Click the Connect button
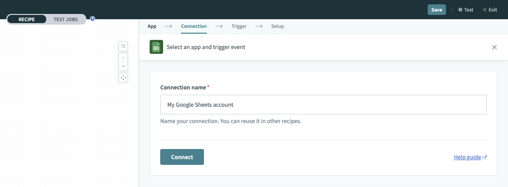508x187 pixels. tap(182, 157)
